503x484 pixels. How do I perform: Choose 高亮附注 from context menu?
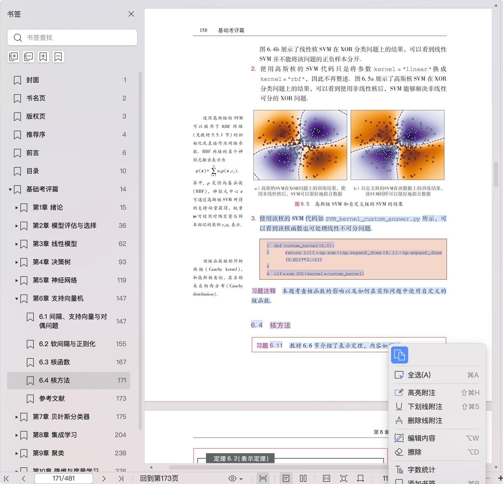click(x=421, y=393)
